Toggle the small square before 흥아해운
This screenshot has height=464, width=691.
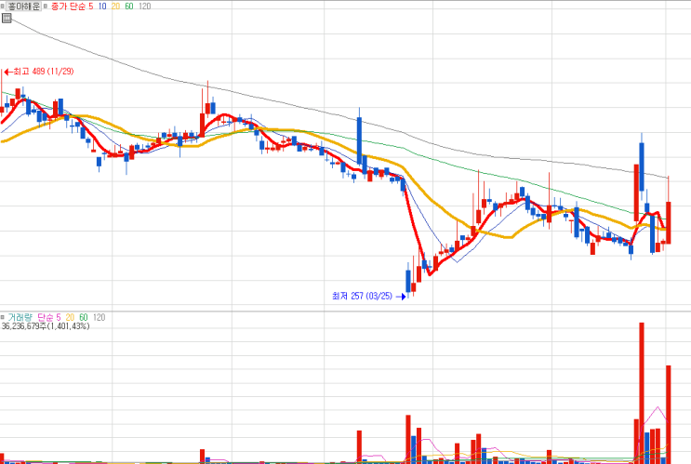[x=2, y=7]
